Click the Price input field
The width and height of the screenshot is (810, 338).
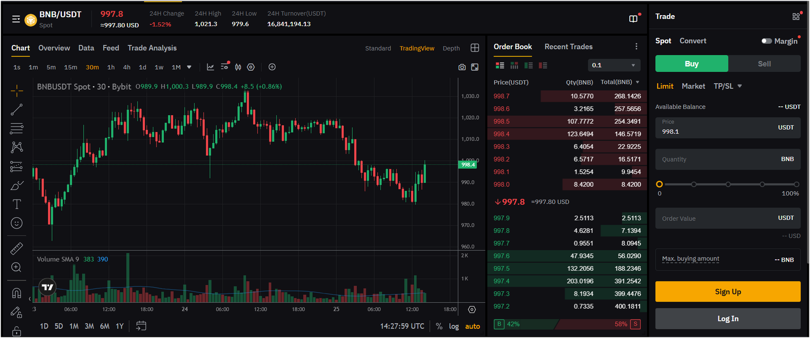(x=728, y=128)
